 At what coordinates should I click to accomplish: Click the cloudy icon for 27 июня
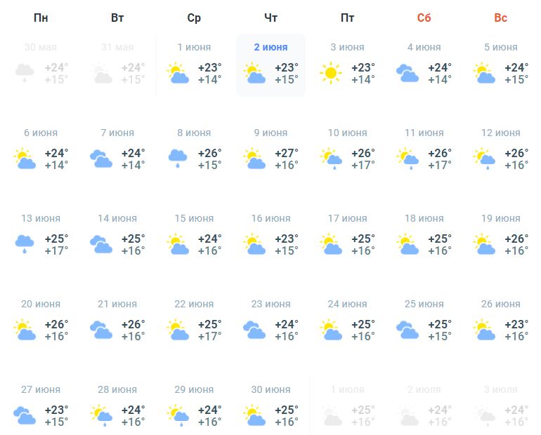point(23,415)
